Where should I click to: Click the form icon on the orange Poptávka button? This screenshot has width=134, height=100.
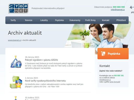(x=103, y=54)
